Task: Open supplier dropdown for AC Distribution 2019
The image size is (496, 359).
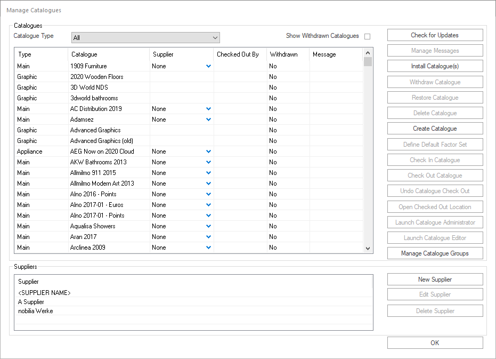Action: 208,109
